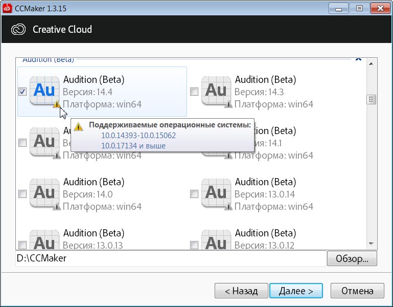Screen dimensions: 393x307
Task: Close the CCMaker window
Action: pyautogui.click(x=380, y=9)
